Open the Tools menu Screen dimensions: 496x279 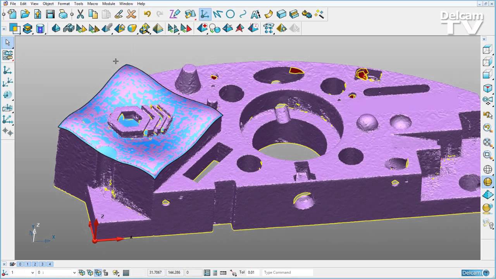78,3
